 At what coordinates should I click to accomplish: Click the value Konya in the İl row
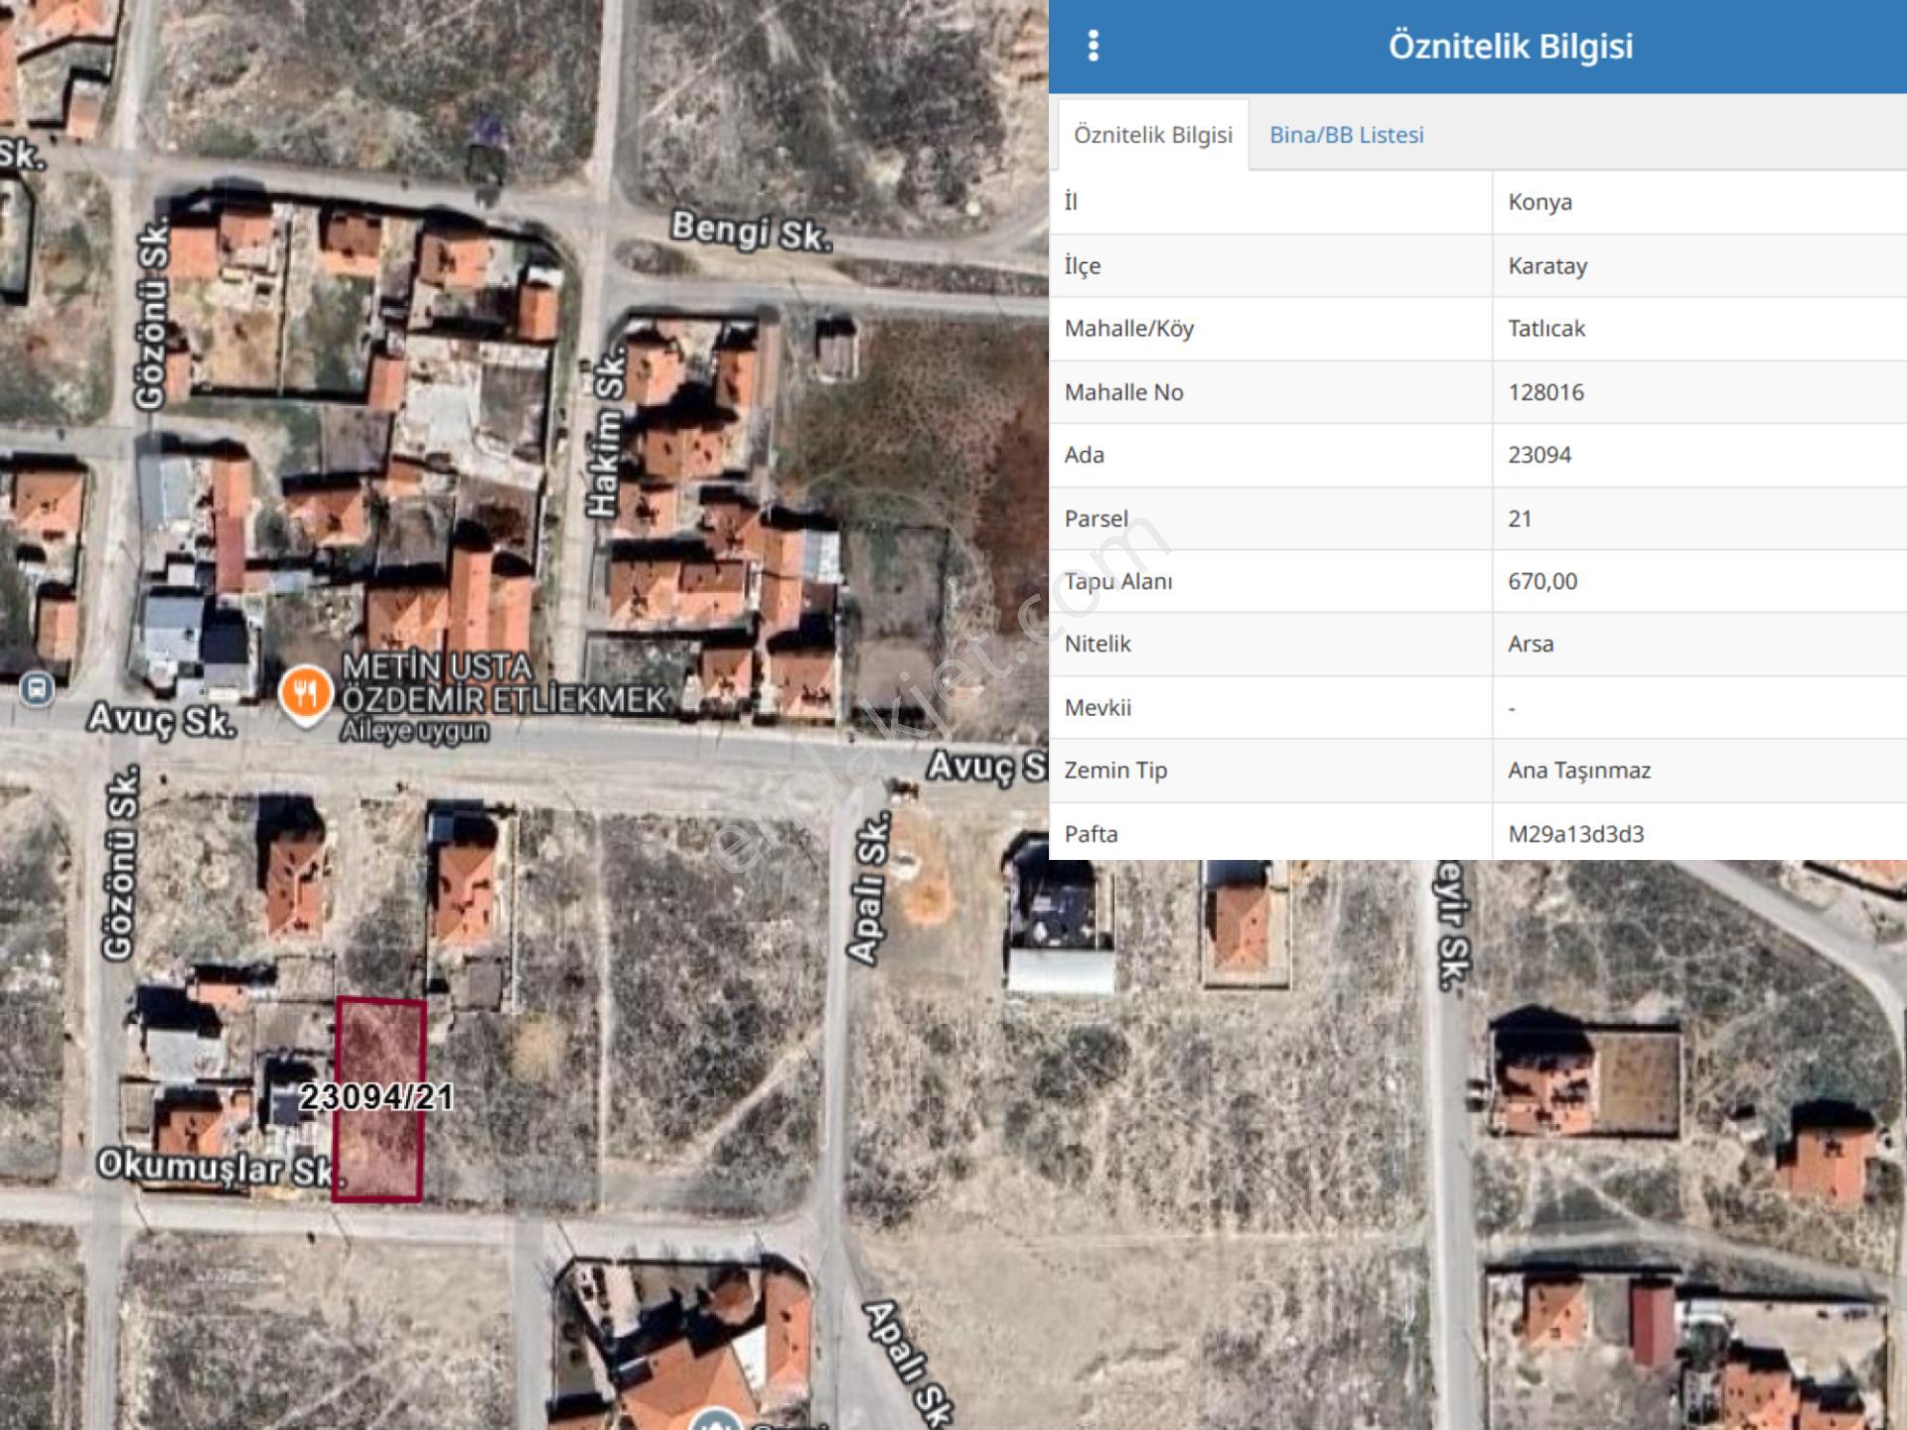click(1540, 203)
